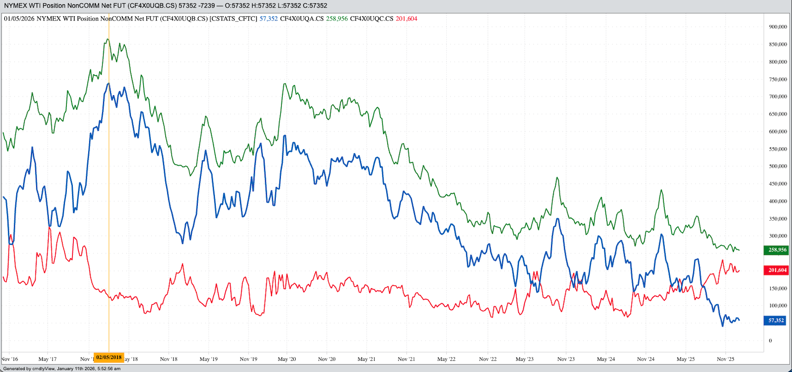This screenshot has height=372, width=792.
Task: Click the green line's highest peak
Action: (x=108, y=39)
